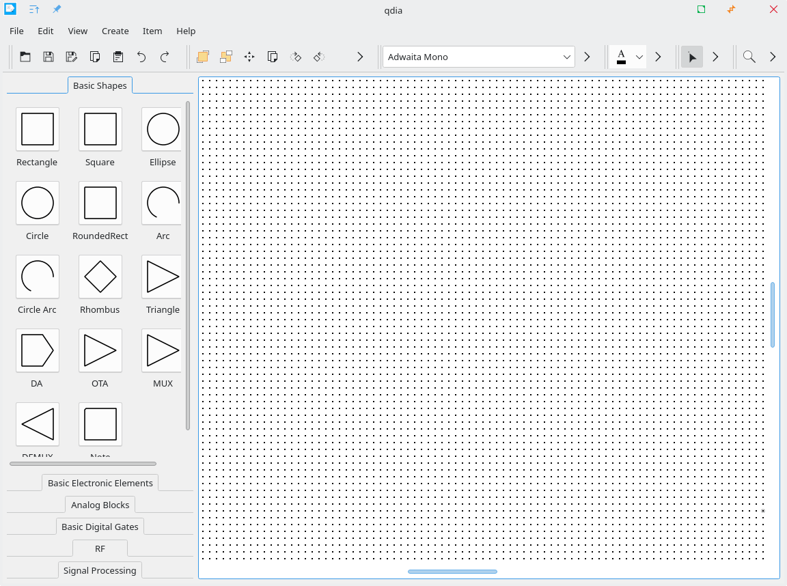Click the Open file toolbar icon
Image resolution: width=787 pixels, height=586 pixels.
click(x=25, y=57)
